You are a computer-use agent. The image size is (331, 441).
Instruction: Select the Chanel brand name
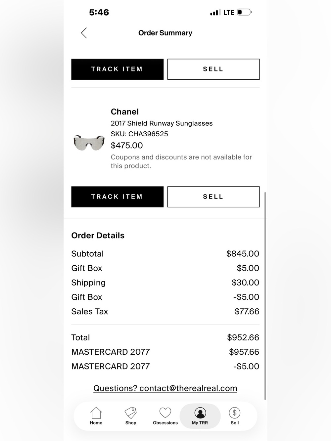(125, 112)
